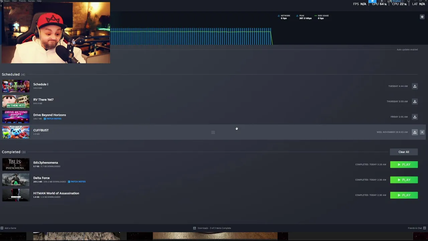
Task: Open CUFFBUST game thumbnail
Action: click(16, 132)
